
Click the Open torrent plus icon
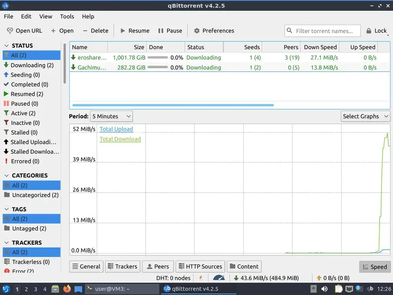(x=53, y=31)
